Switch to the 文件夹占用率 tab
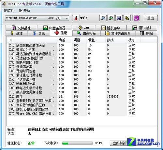This screenshot has height=150, width=163. [118, 33]
